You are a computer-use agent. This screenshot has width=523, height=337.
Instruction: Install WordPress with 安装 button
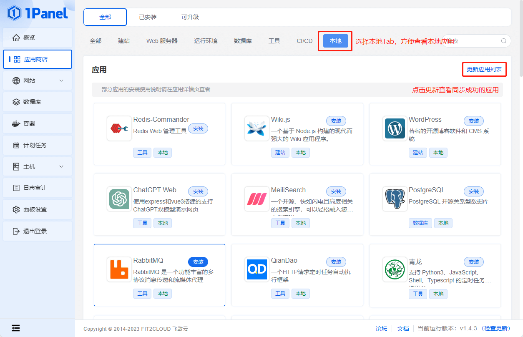tap(474, 121)
